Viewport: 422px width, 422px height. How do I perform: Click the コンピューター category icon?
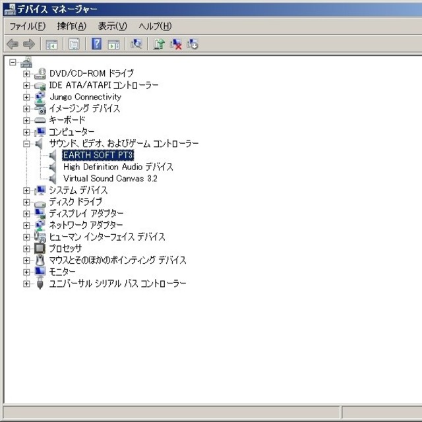pos(40,132)
